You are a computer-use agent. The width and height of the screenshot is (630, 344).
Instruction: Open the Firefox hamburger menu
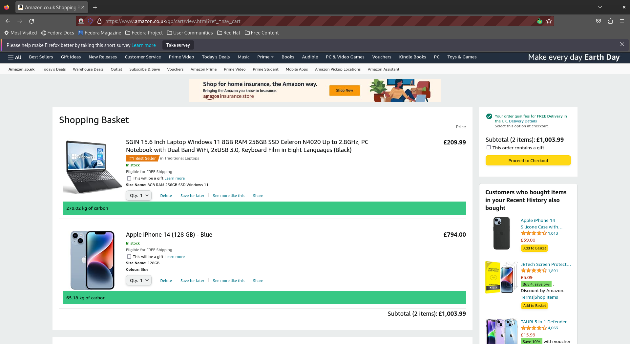coord(622,21)
